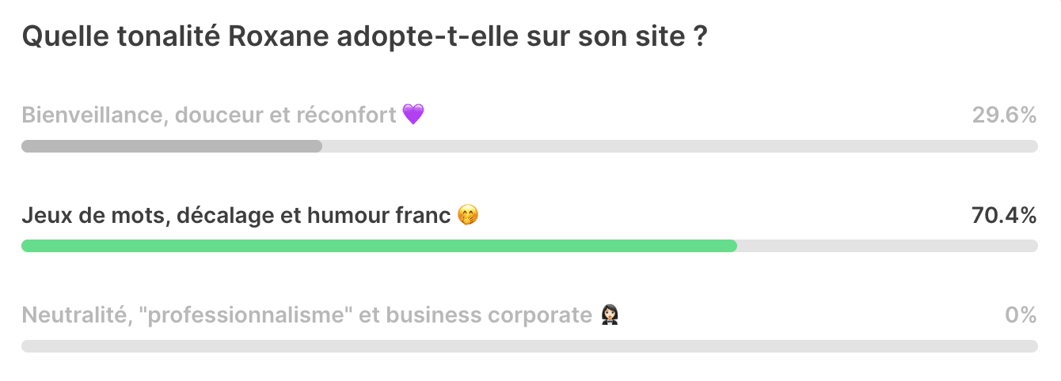Click the office worker emoji
Viewport: 1061px width, 381px height.
point(609,315)
